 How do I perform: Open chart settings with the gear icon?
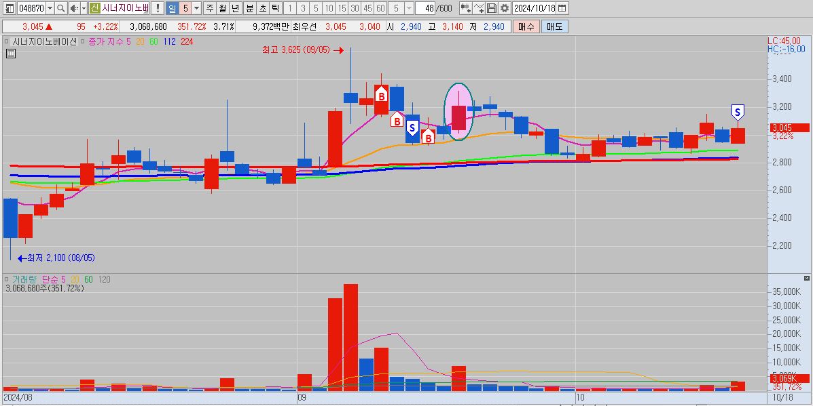click(504, 8)
